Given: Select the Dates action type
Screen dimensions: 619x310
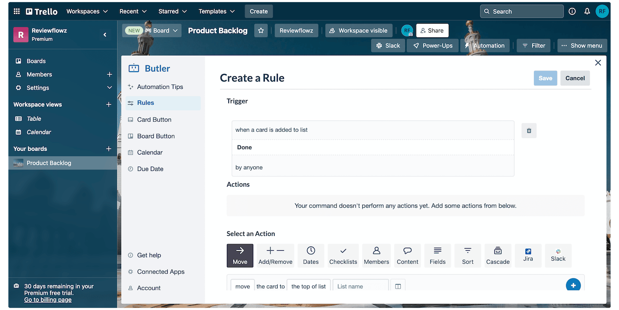Looking at the screenshot, I should (x=311, y=255).
